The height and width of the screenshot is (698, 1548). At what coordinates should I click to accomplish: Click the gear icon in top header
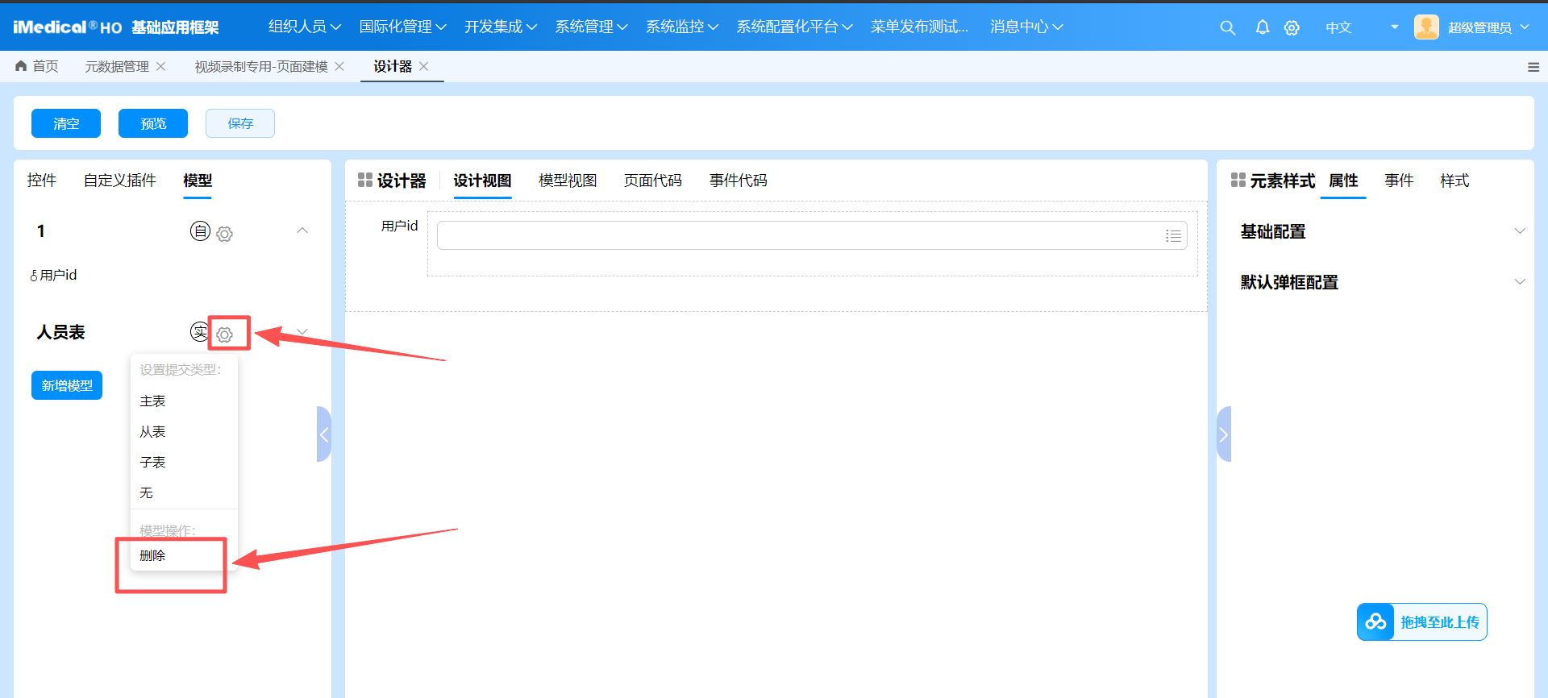click(1292, 27)
